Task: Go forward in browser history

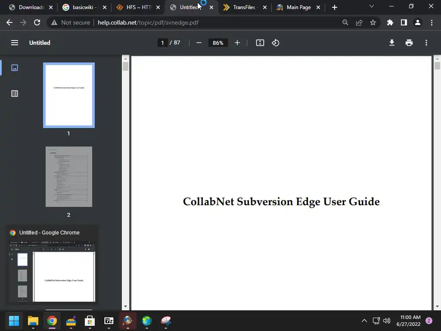Action: click(23, 22)
